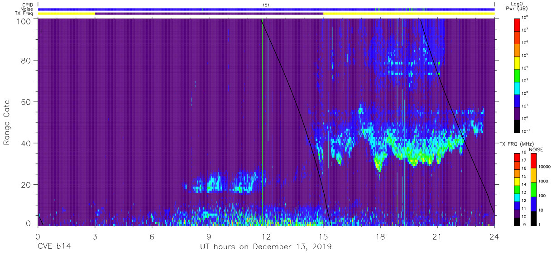Screen dimensions: 556x256
Task: Click the '10⁻¹' power colorbar label
Action: click(x=527, y=131)
